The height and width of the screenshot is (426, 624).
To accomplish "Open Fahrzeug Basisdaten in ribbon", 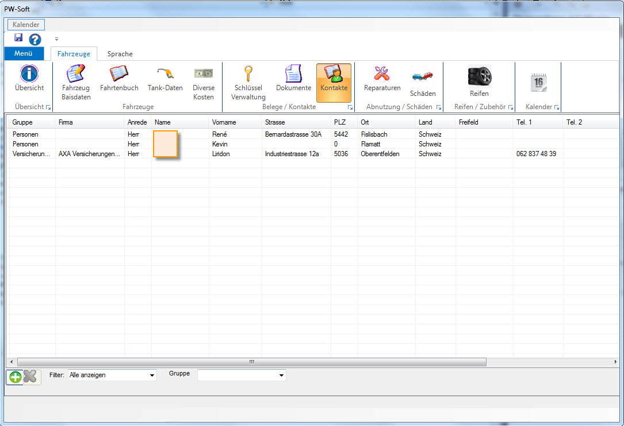I will 76,75.
